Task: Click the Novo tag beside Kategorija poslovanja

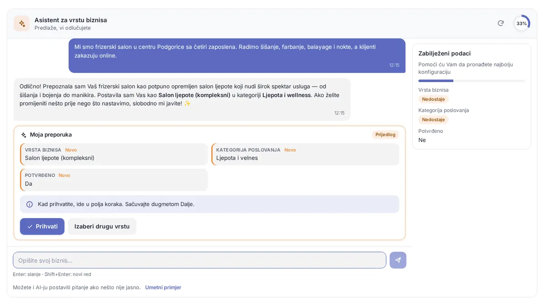Action: pyautogui.click(x=290, y=150)
